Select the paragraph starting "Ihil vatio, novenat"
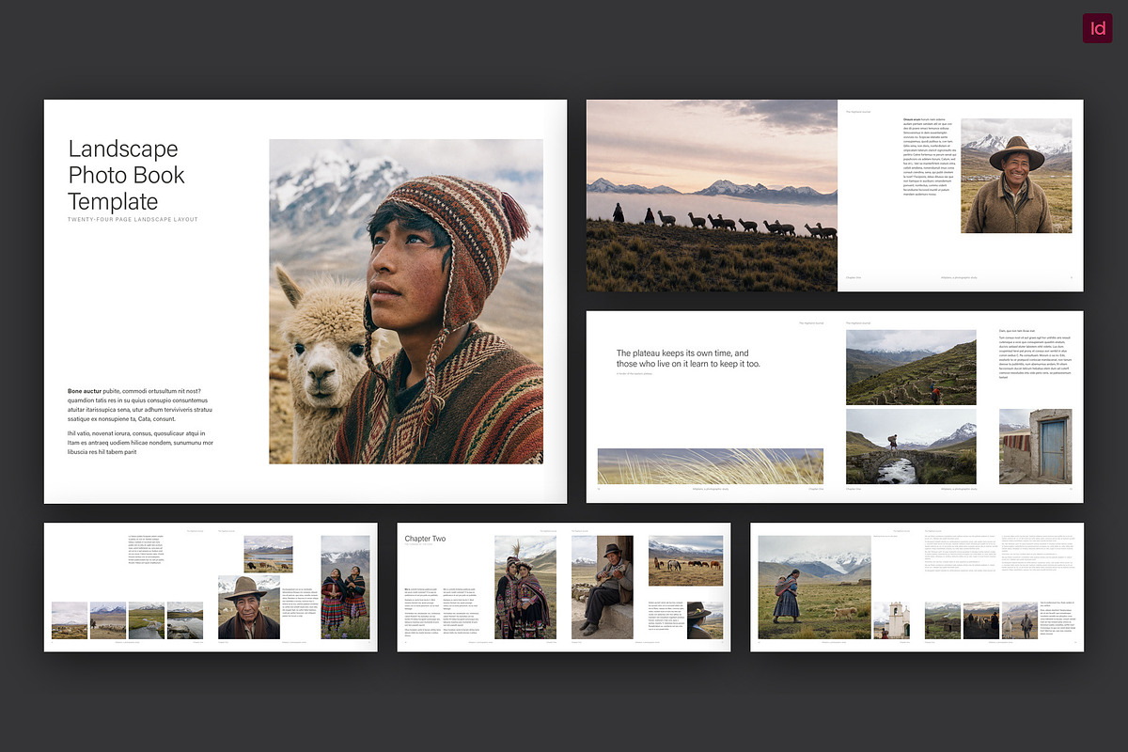 (x=140, y=443)
